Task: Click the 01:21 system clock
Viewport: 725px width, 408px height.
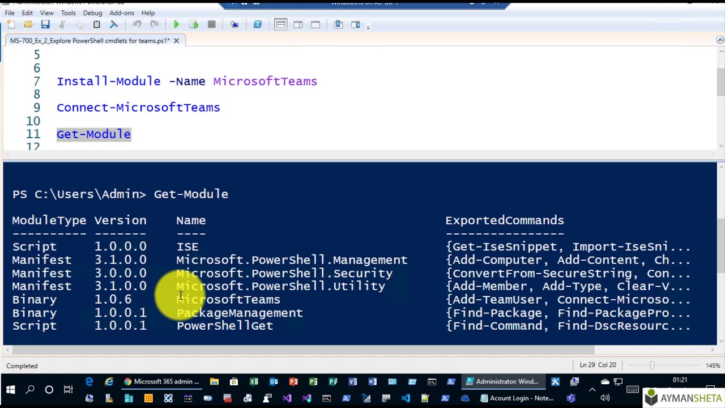Action: point(680,380)
